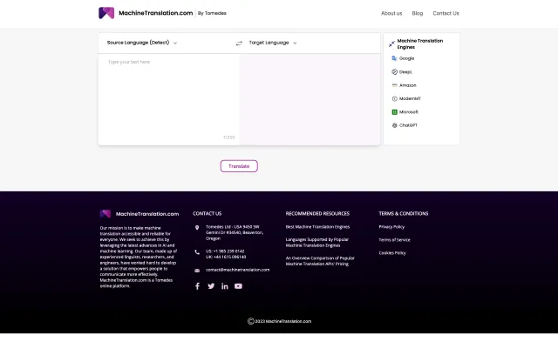Image resolution: width=558 pixels, height=348 pixels.
Task: Click the 'Type your text here' field
Action: [x=168, y=96]
